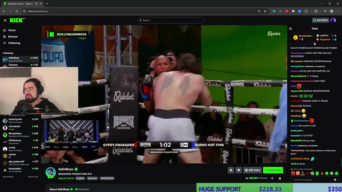The image size is (342, 192).
Task: Click Show Less in following list
Action: tap(33, 177)
